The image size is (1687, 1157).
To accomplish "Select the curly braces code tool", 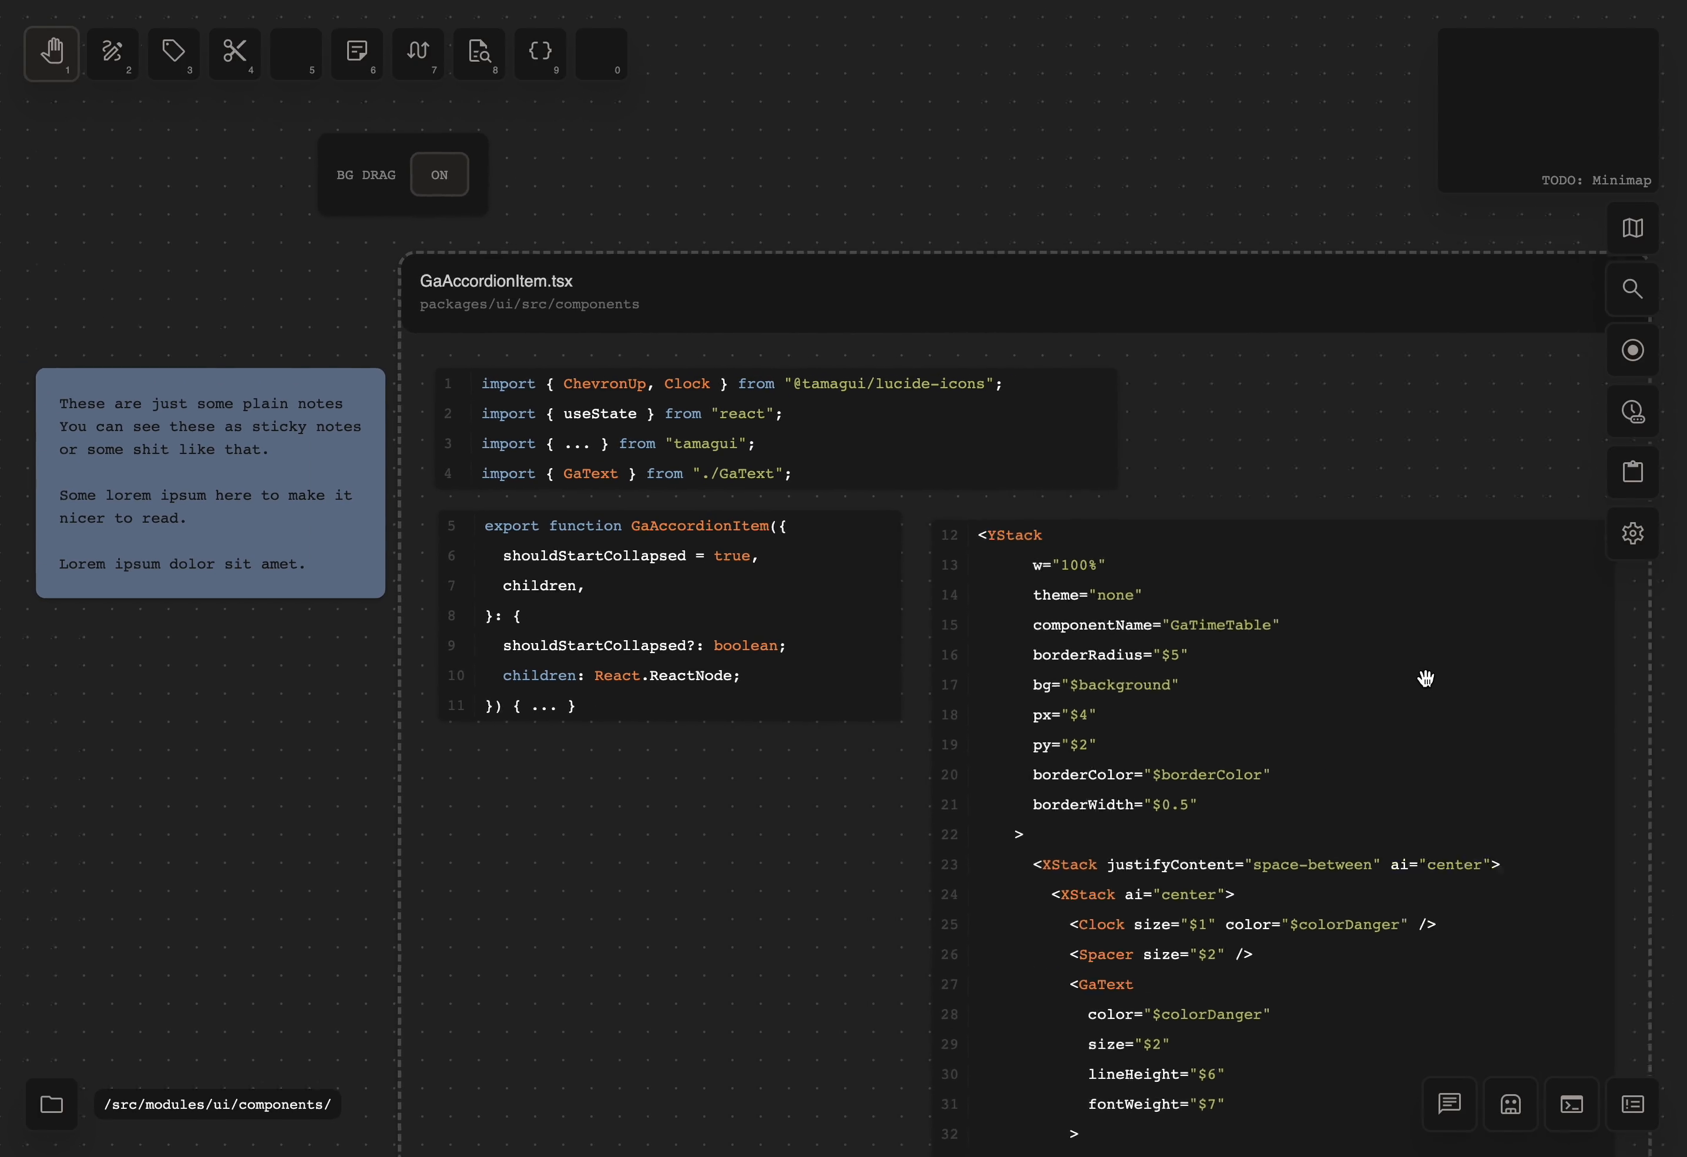I will 540,53.
